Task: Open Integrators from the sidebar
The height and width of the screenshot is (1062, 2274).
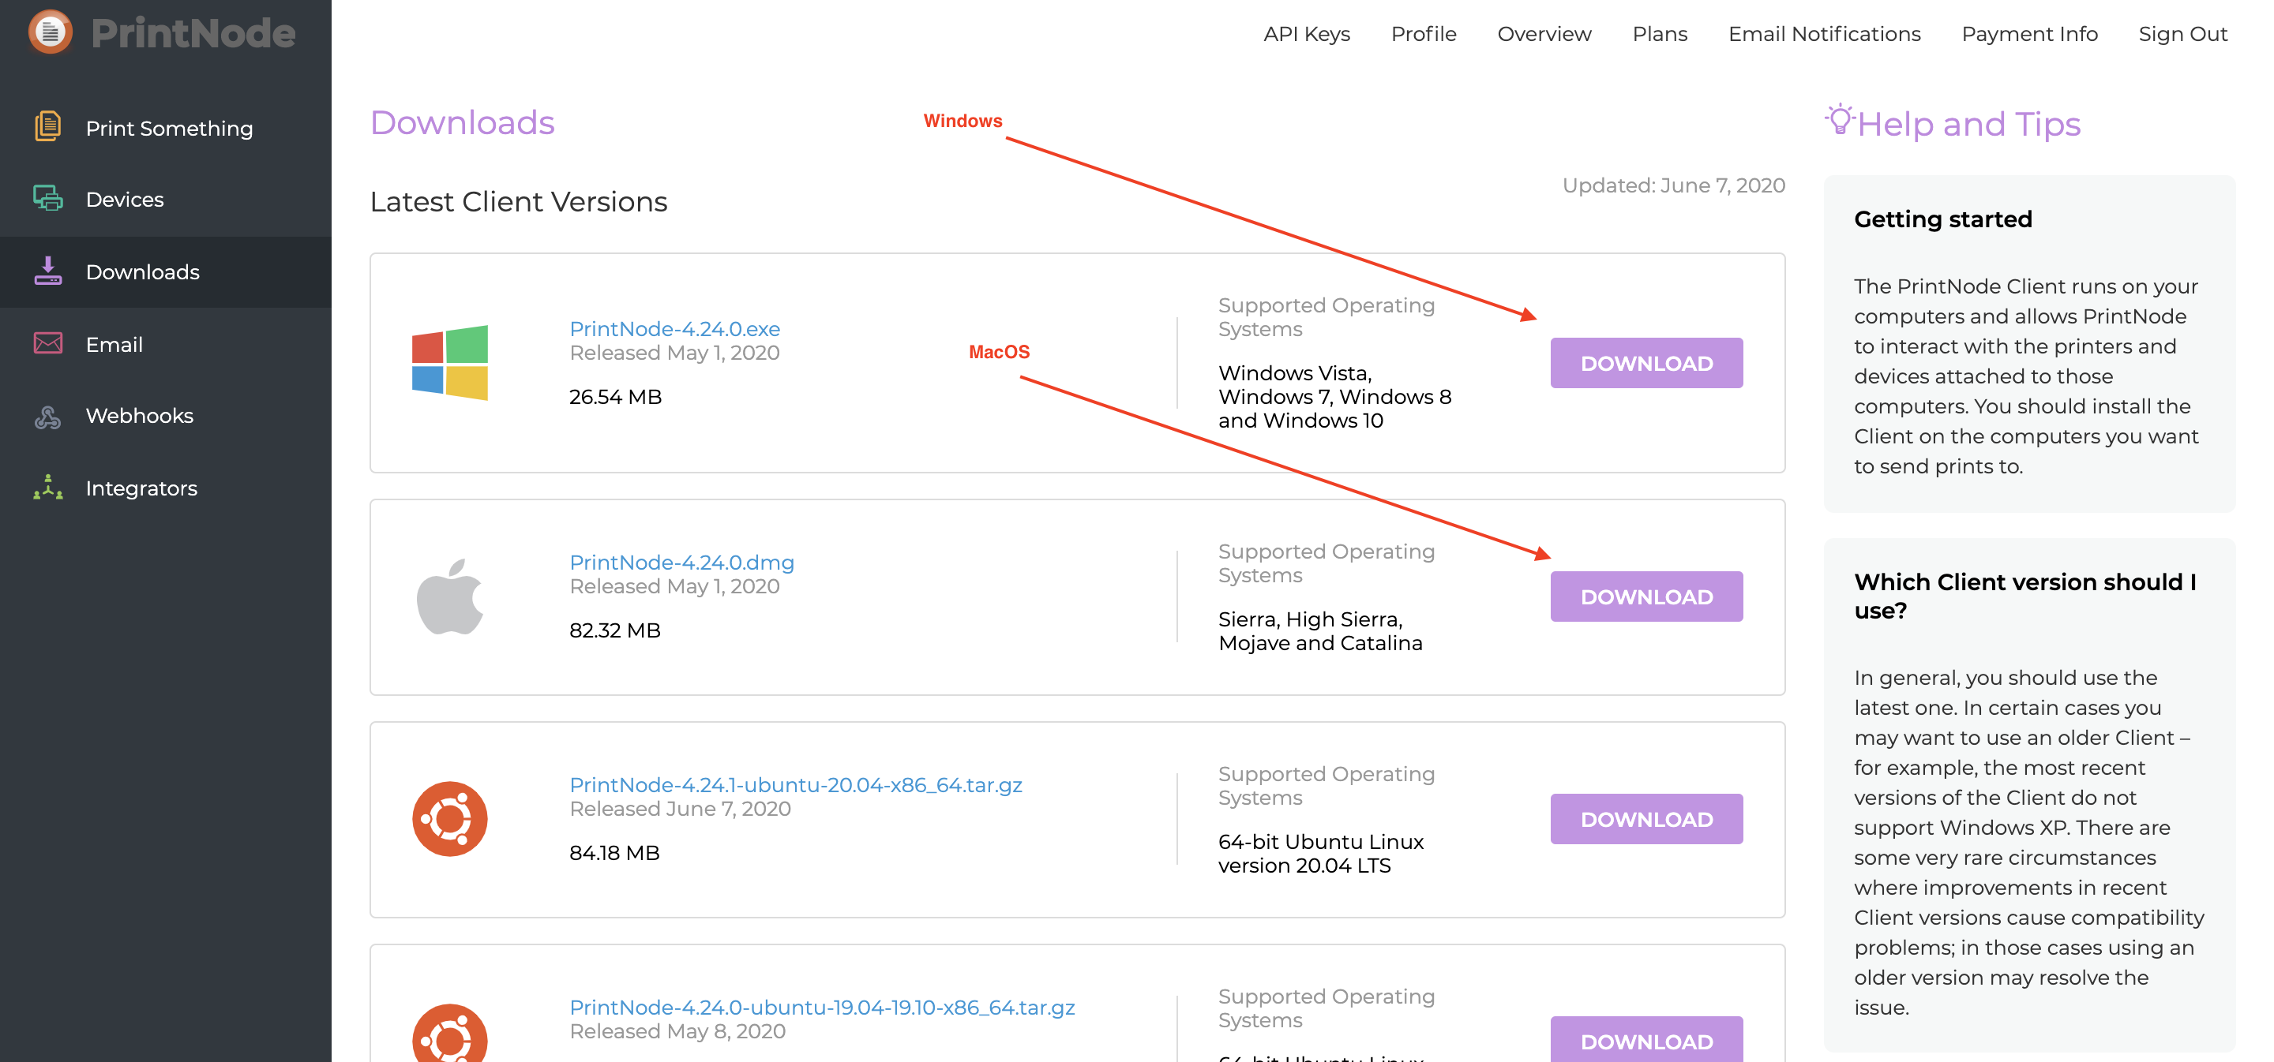Action: coord(166,488)
